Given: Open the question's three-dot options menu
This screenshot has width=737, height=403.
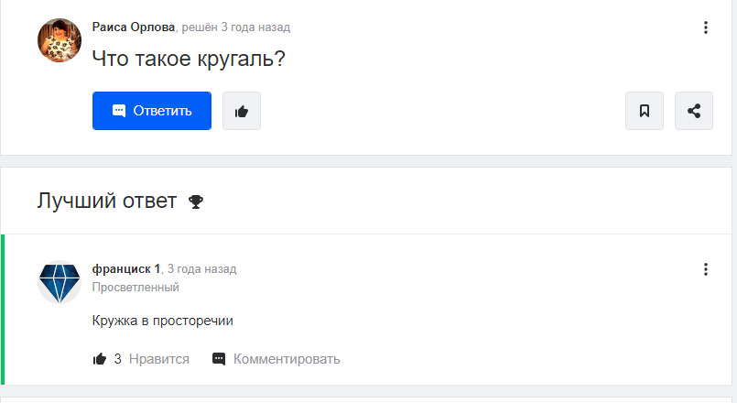Looking at the screenshot, I should (x=706, y=27).
